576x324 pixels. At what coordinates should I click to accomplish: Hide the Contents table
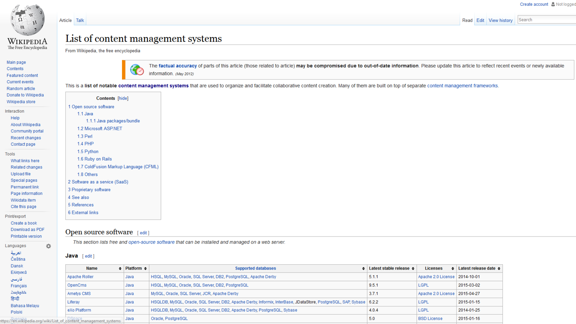point(123,98)
